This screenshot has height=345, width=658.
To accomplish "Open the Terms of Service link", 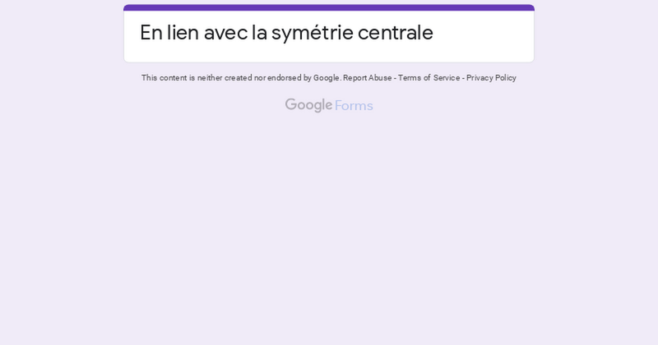I will pos(429,78).
